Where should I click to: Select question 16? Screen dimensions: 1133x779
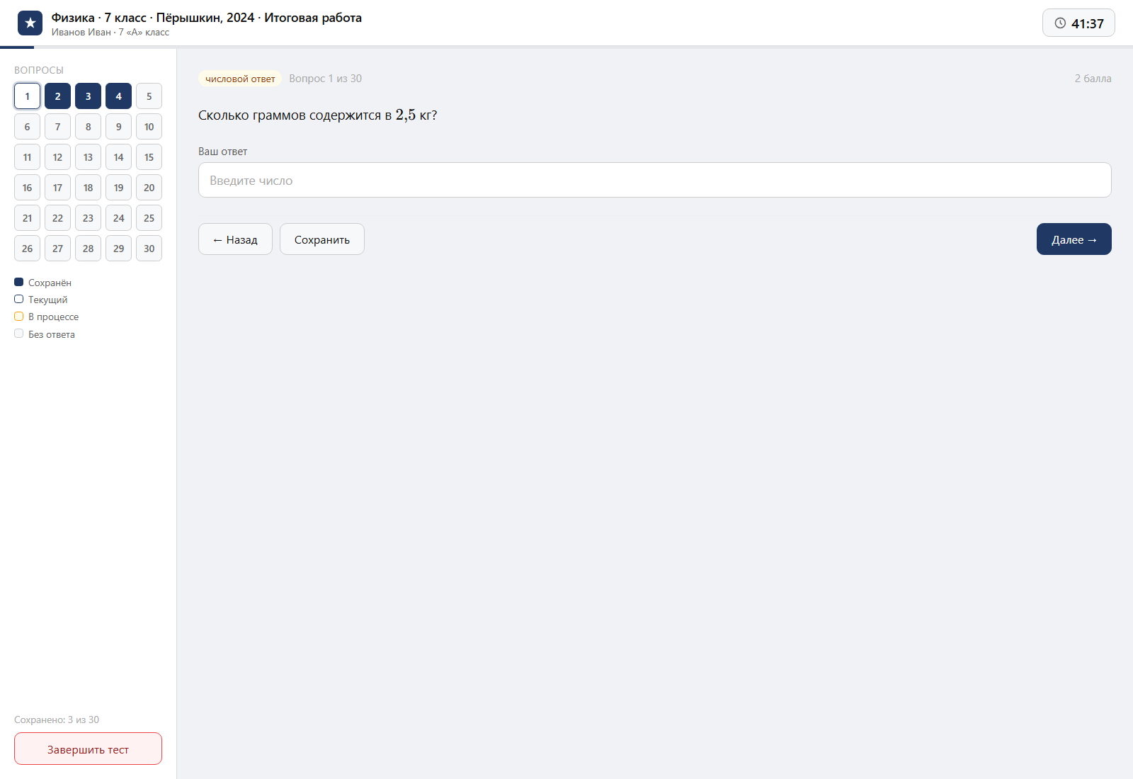point(27,188)
